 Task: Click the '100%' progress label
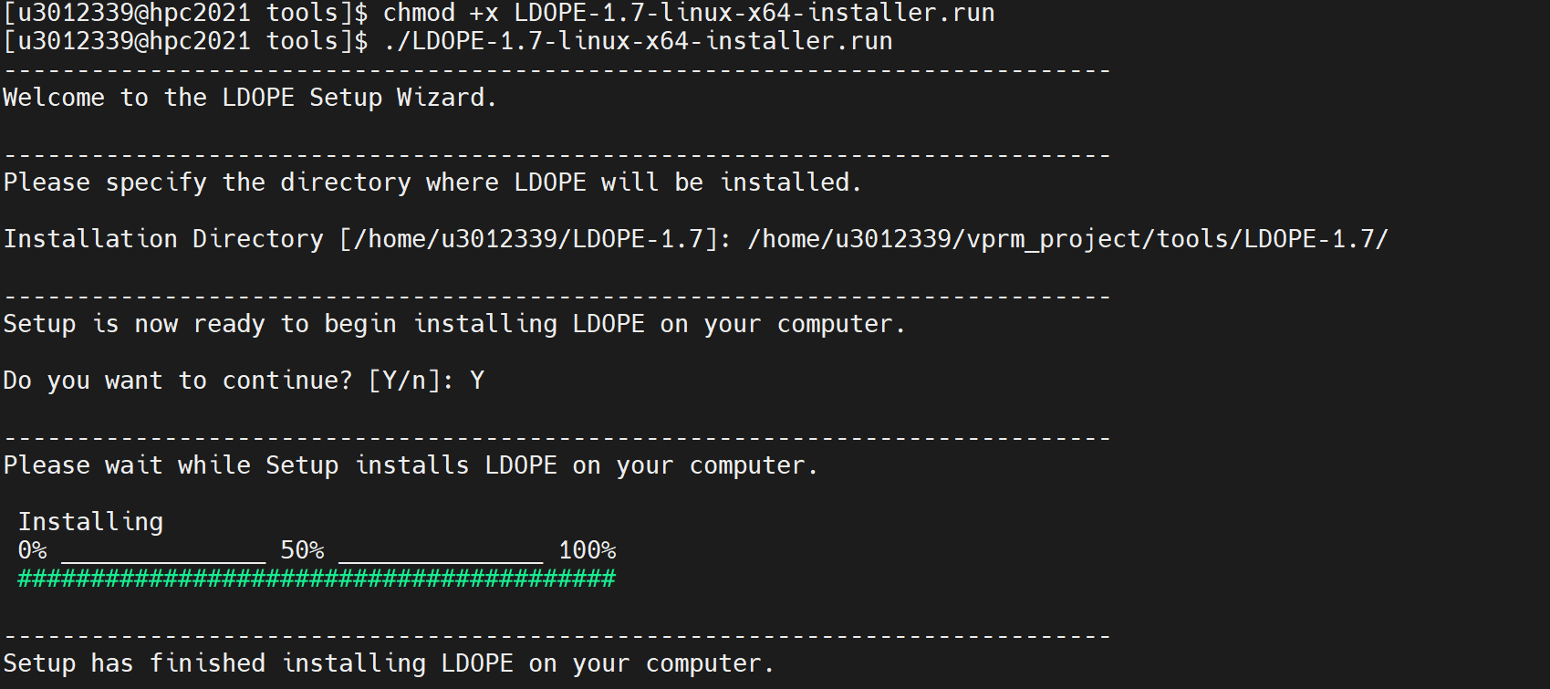(587, 550)
